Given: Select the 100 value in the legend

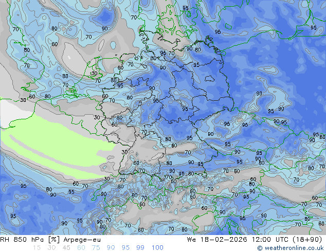Looking at the screenshot, I should 157,248.
